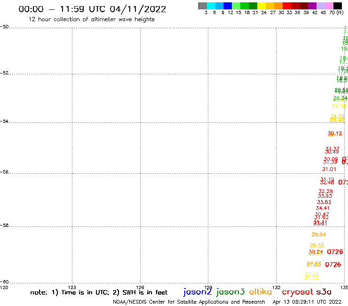Select the bright red legend swatch

coord(287,6)
